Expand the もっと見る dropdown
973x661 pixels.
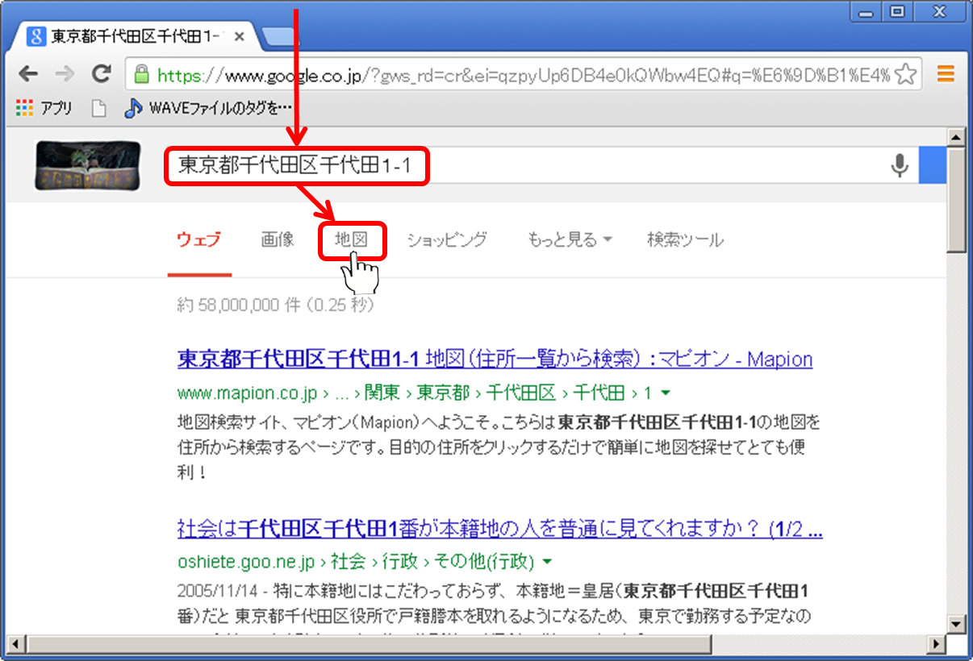pos(570,239)
